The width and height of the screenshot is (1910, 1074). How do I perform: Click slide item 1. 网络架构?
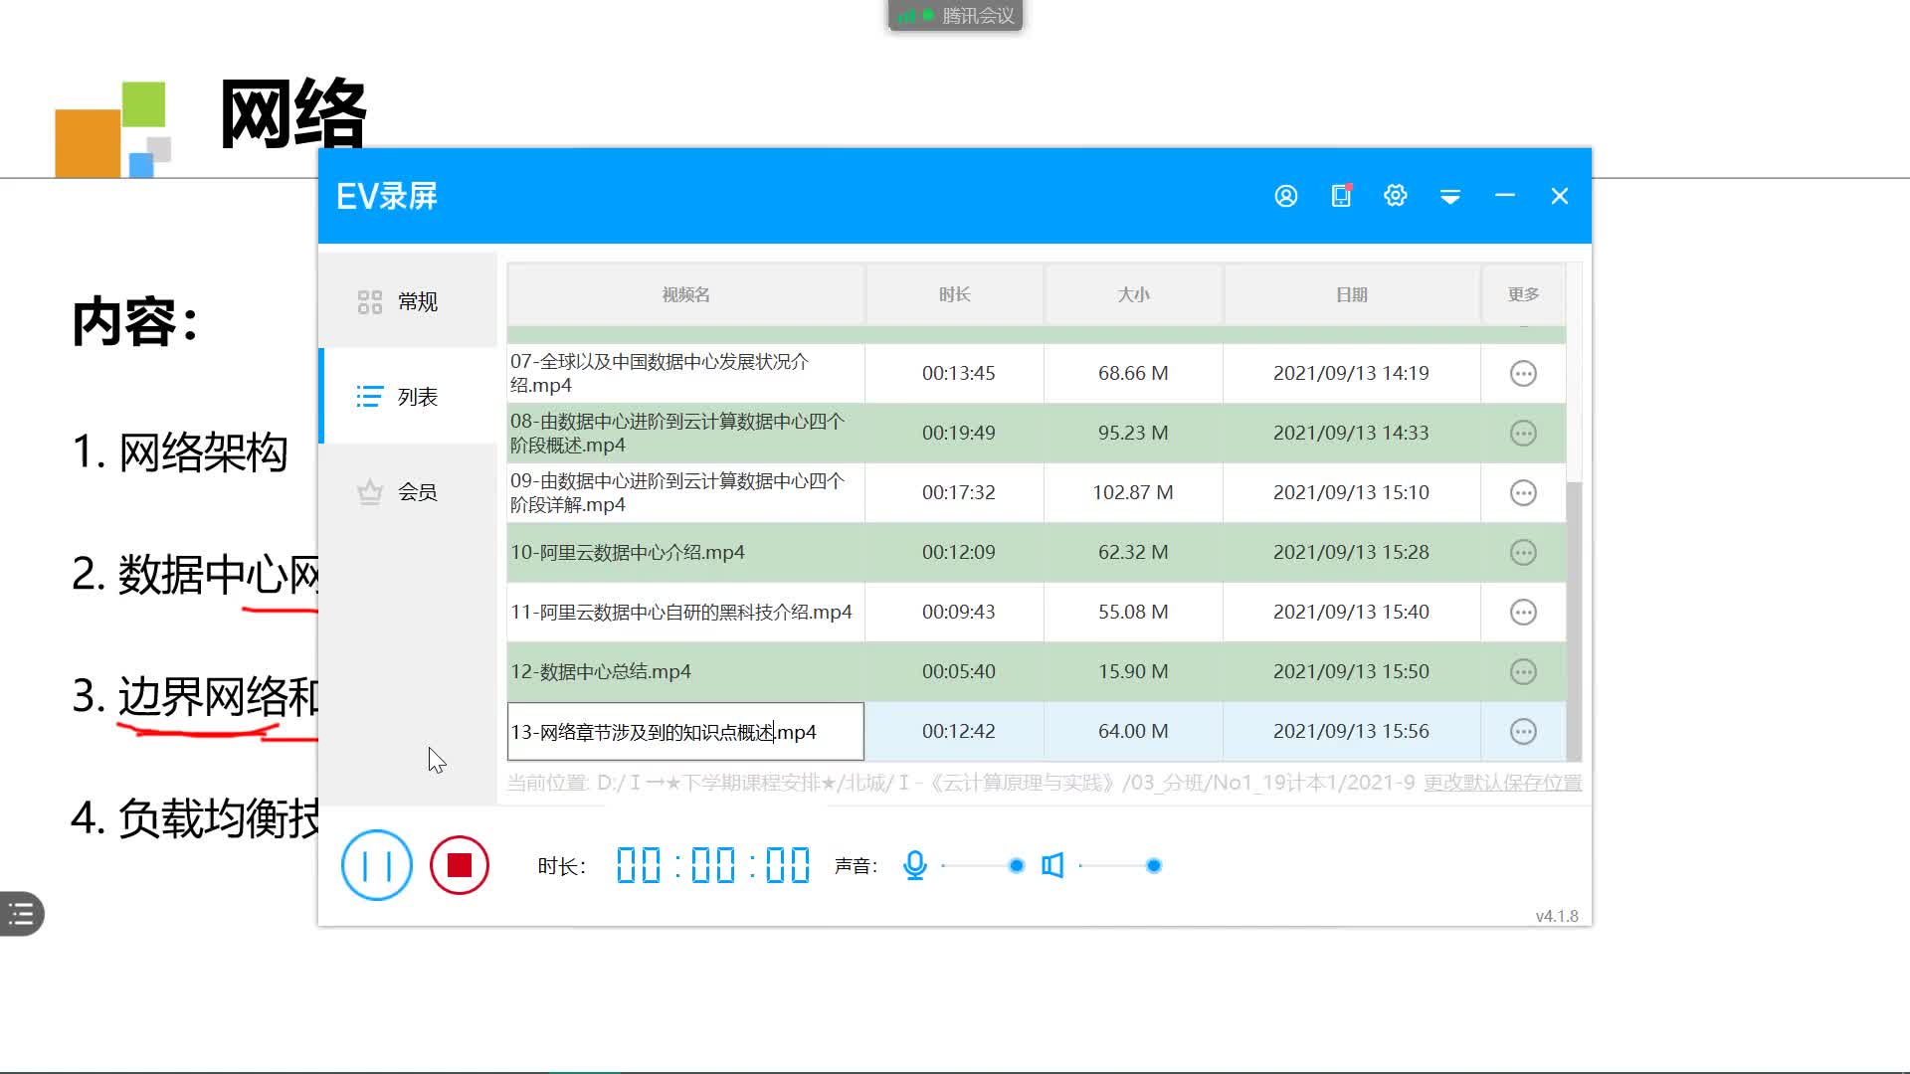180,452
